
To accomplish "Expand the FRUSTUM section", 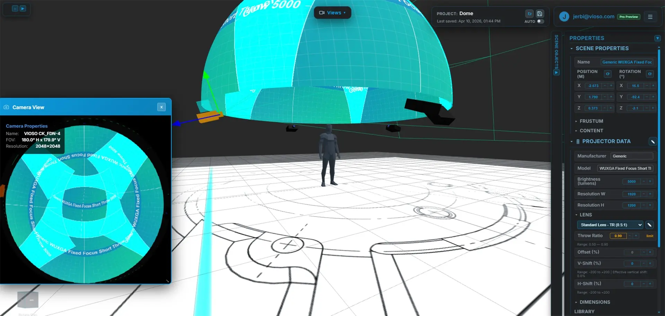I will click(591, 121).
